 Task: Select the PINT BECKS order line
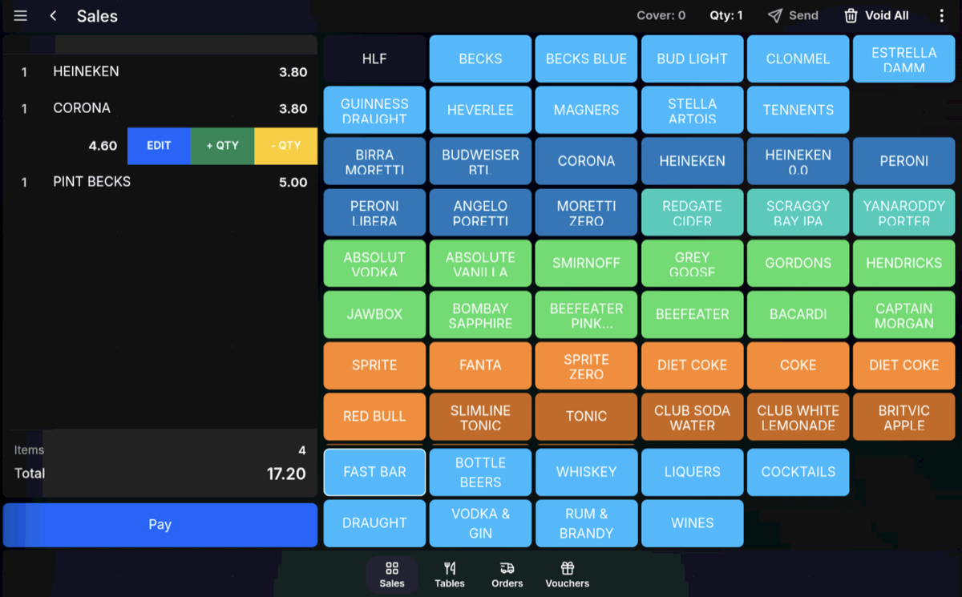(x=160, y=182)
